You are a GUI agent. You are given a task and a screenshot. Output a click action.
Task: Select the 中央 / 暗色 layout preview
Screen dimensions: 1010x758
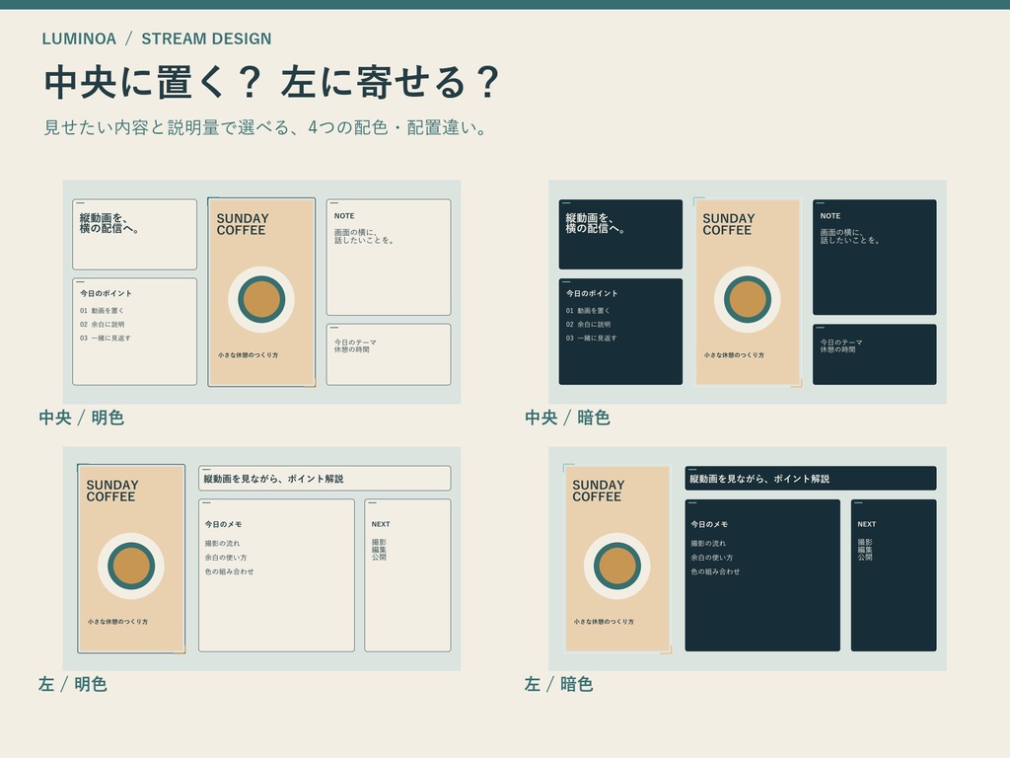click(x=748, y=292)
